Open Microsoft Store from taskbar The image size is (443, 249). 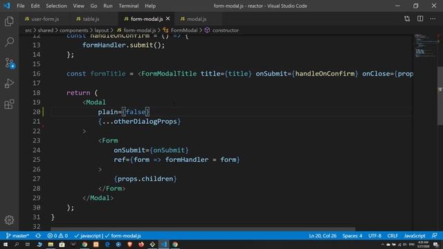[62, 244]
